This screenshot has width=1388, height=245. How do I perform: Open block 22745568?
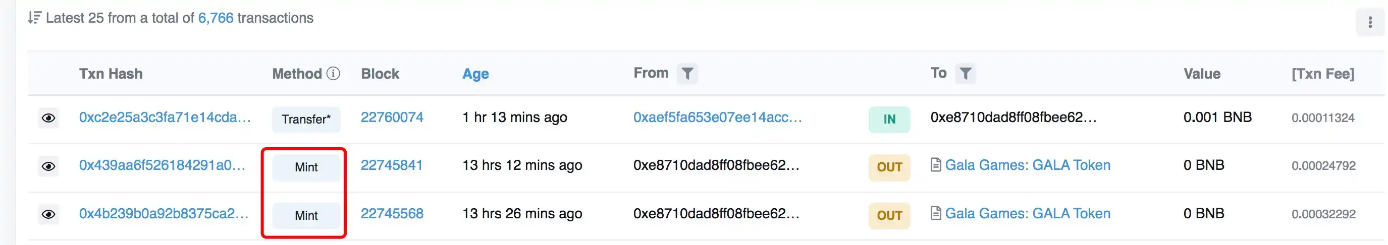392,213
